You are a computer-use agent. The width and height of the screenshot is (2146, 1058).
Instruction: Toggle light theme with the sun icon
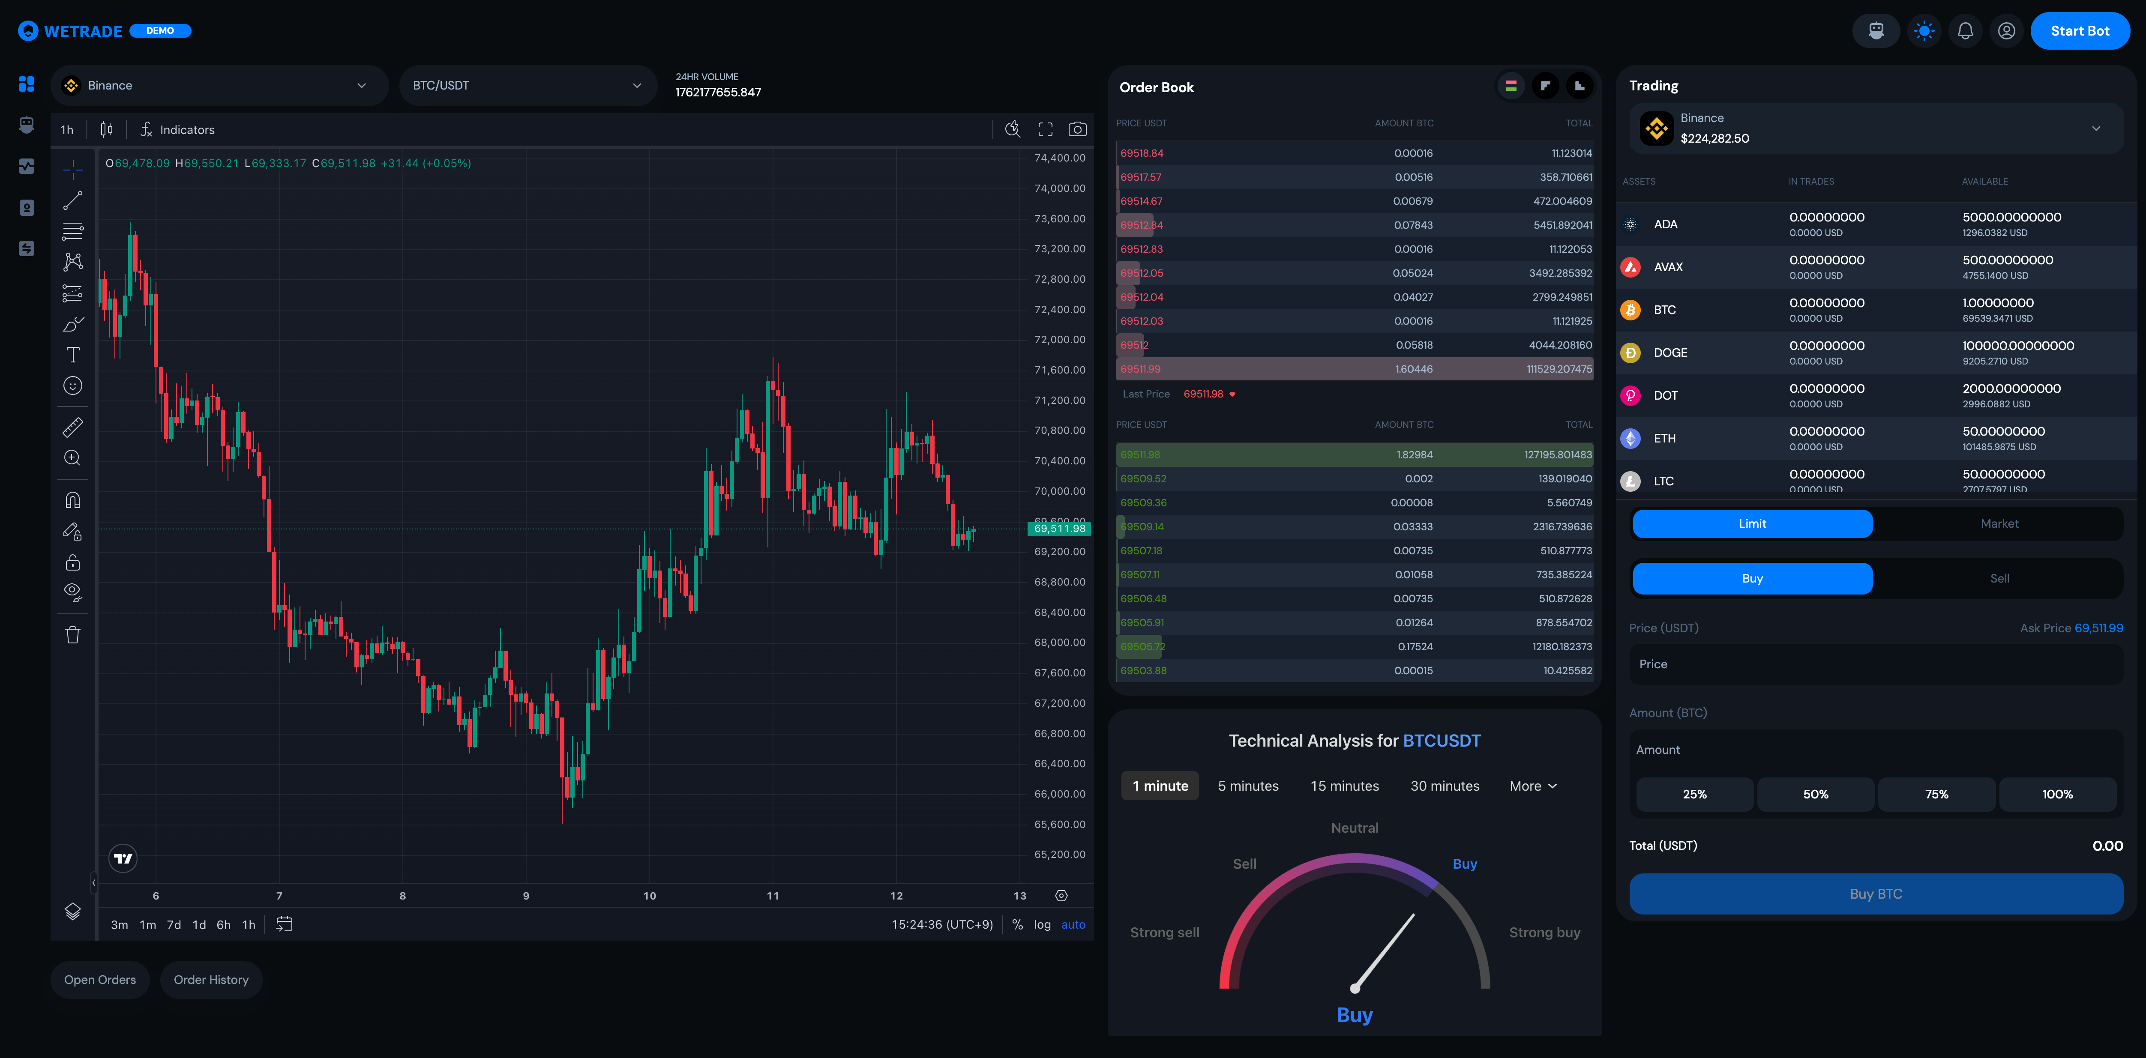pyautogui.click(x=1924, y=31)
